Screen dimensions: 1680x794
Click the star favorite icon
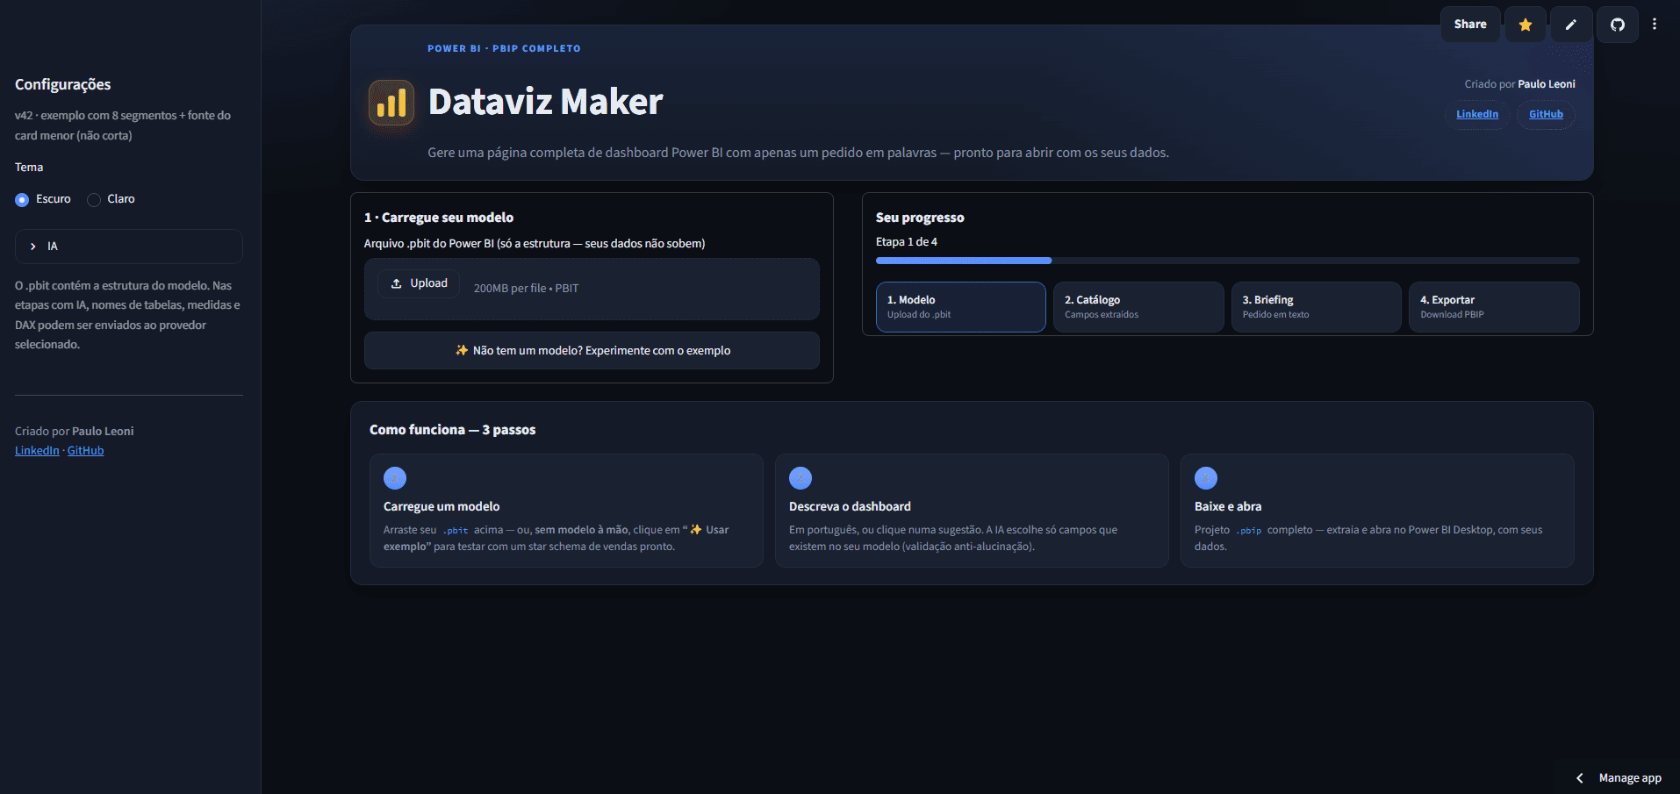[1526, 25]
